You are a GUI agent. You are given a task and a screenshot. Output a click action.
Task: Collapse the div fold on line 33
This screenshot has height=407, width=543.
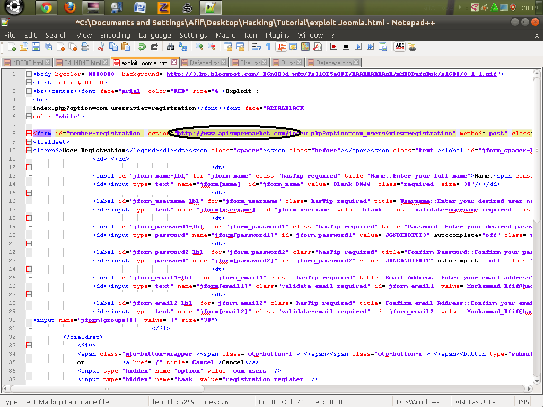click(x=29, y=346)
